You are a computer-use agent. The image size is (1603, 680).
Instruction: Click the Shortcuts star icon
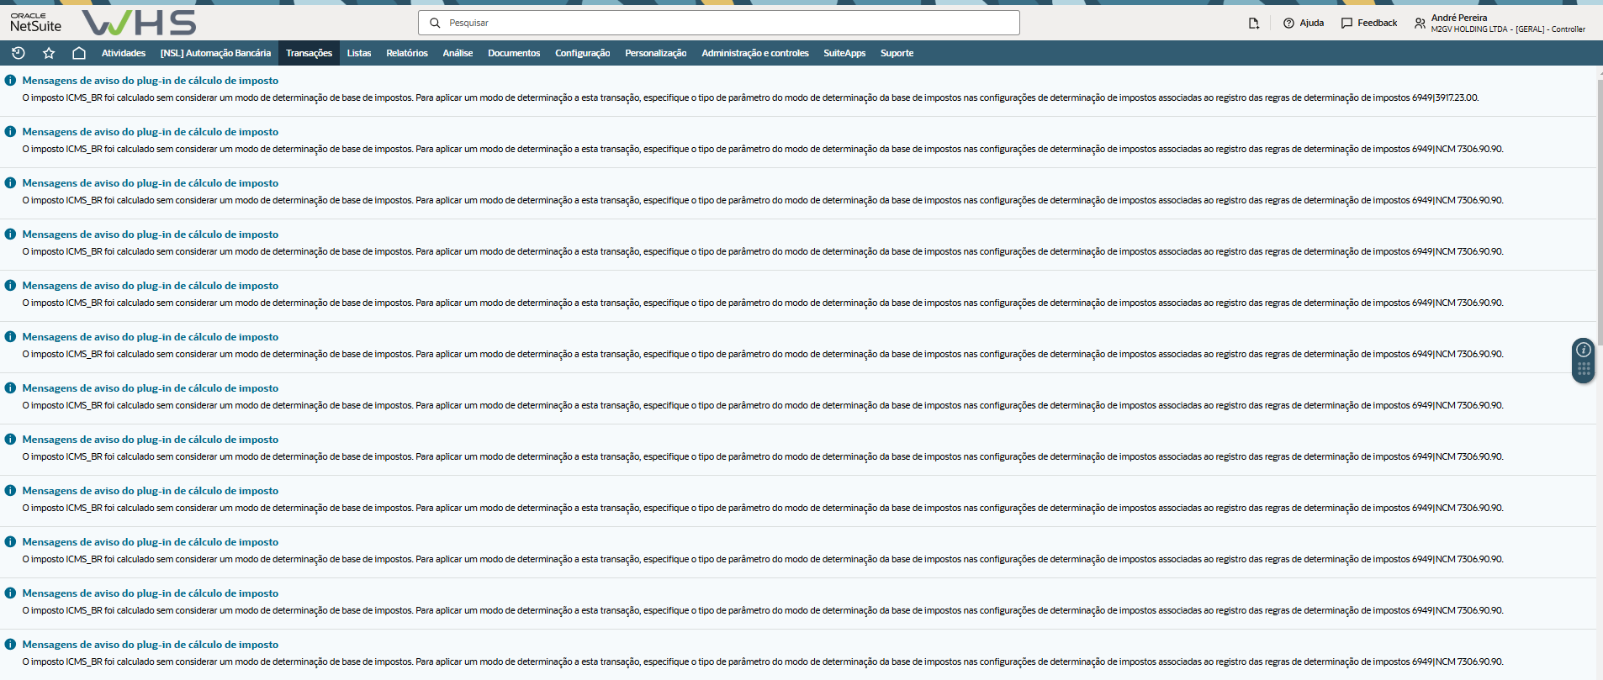49,53
